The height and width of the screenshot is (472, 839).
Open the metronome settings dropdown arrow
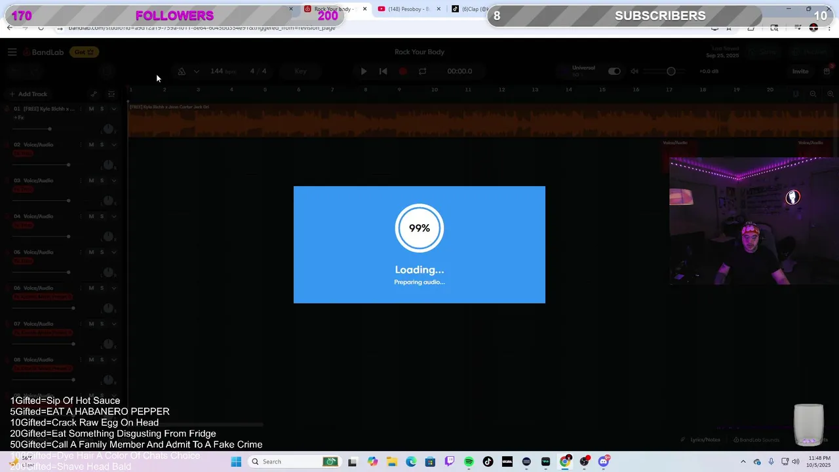(195, 71)
